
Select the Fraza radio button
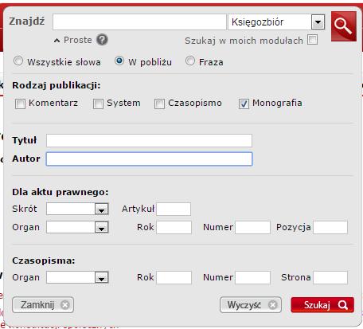[x=190, y=61]
